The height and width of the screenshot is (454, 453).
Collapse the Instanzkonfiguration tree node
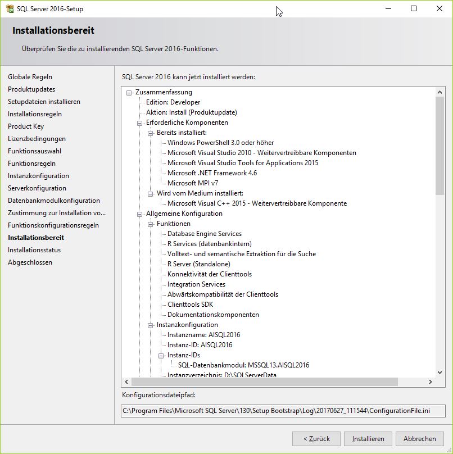click(150, 325)
